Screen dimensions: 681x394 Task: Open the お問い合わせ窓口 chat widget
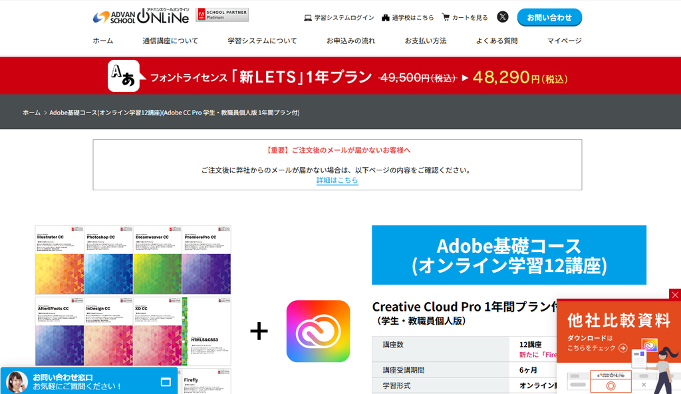(x=89, y=381)
